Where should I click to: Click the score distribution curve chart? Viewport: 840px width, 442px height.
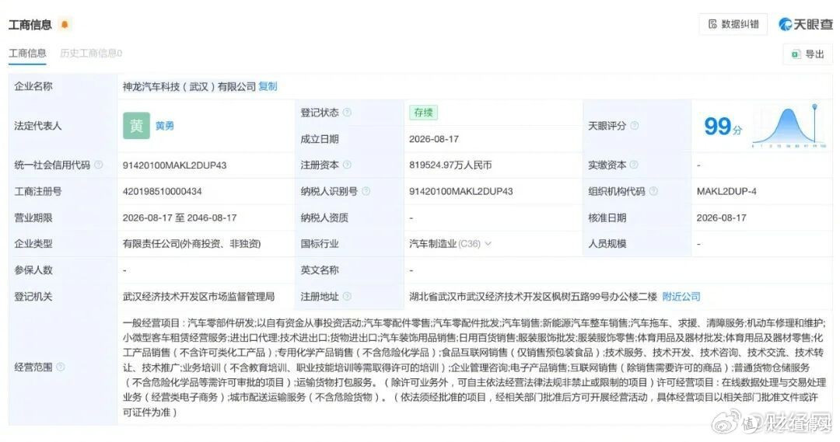point(789,127)
